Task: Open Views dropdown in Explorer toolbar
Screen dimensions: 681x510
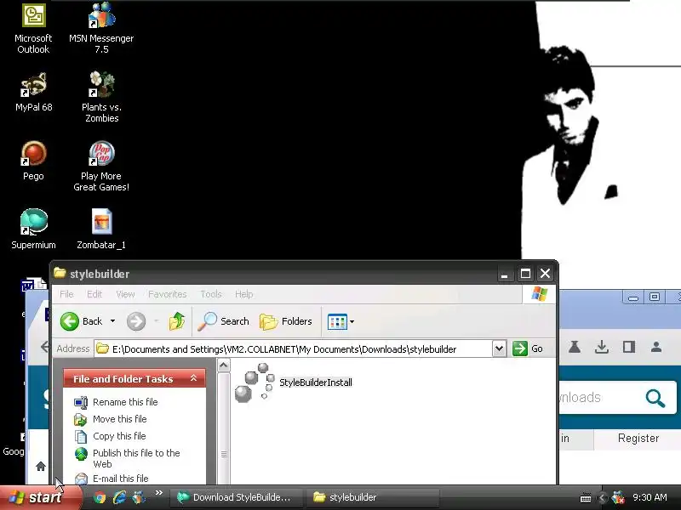Action: (340, 322)
